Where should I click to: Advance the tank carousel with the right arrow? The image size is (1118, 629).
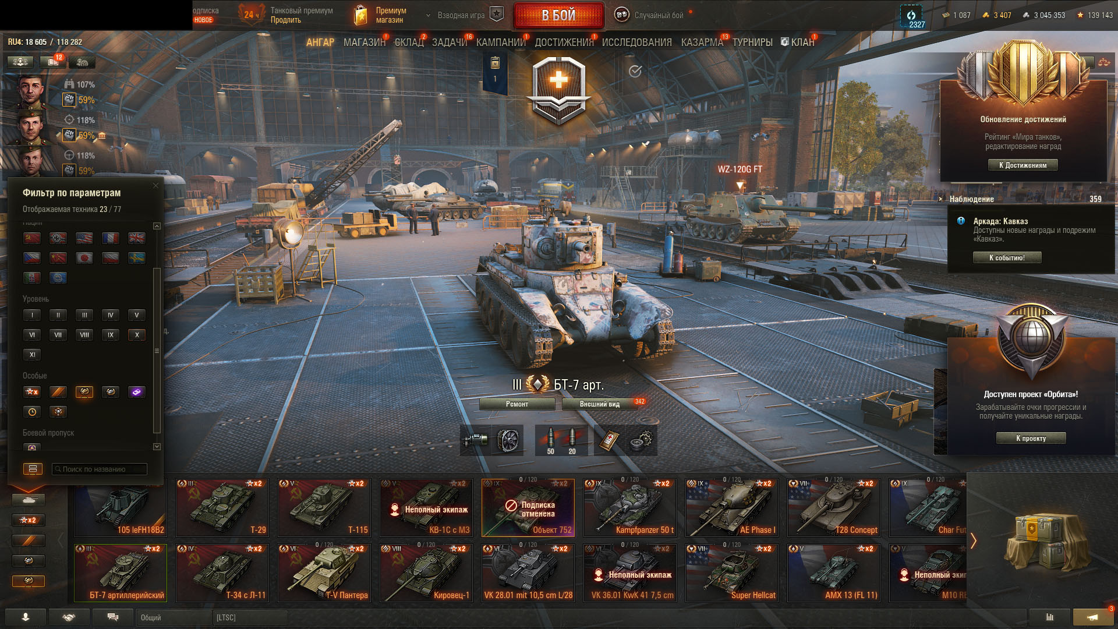973,541
